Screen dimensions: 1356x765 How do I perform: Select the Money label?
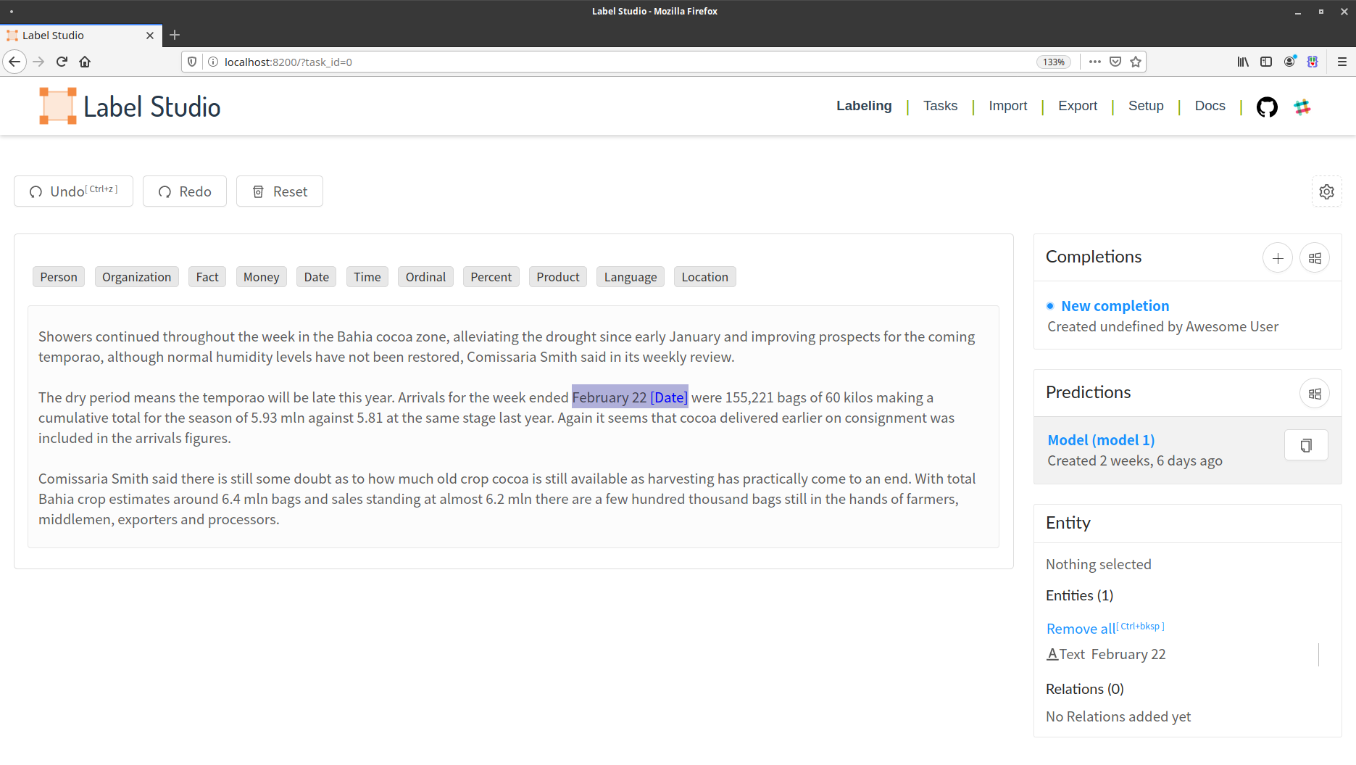[x=262, y=277]
